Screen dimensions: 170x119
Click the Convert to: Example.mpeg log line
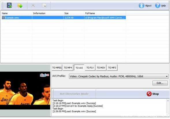tap(78, 106)
